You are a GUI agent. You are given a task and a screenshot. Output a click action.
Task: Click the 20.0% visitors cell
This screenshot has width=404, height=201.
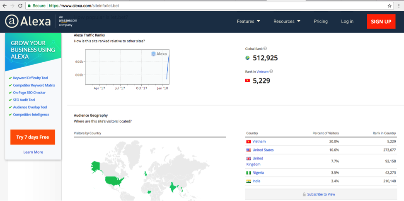tap(335, 142)
